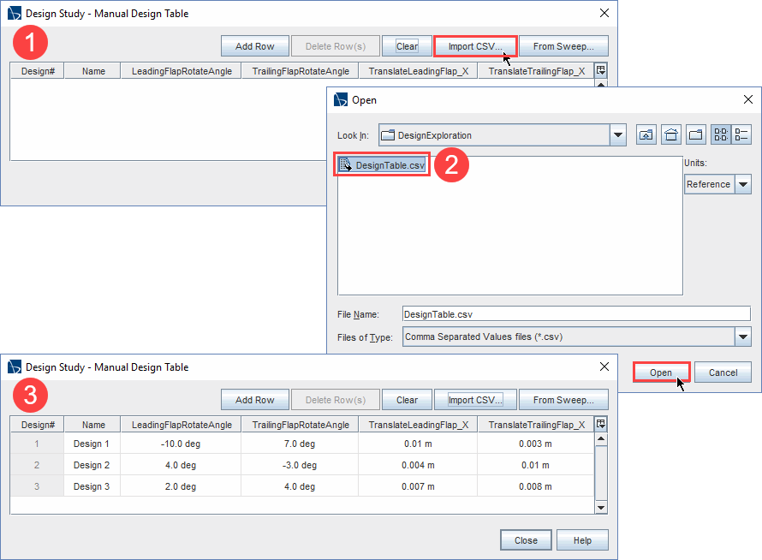Expand the Files of Type dropdown
The height and width of the screenshot is (560, 762).
pyautogui.click(x=742, y=337)
